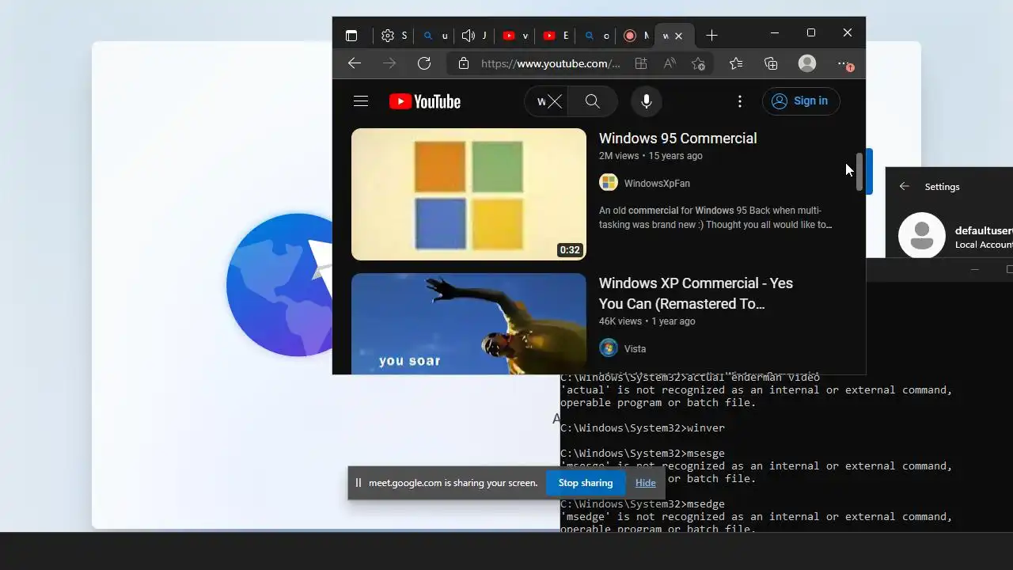Start Read aloud from the address bar
The image size is (1013, 570).
point(670,63)
